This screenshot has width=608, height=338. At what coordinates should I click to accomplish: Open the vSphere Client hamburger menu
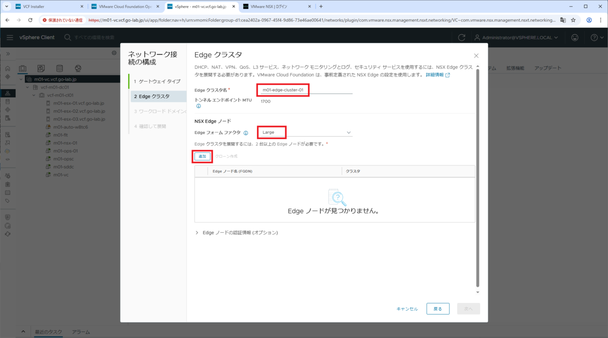(x=10, y=37)
